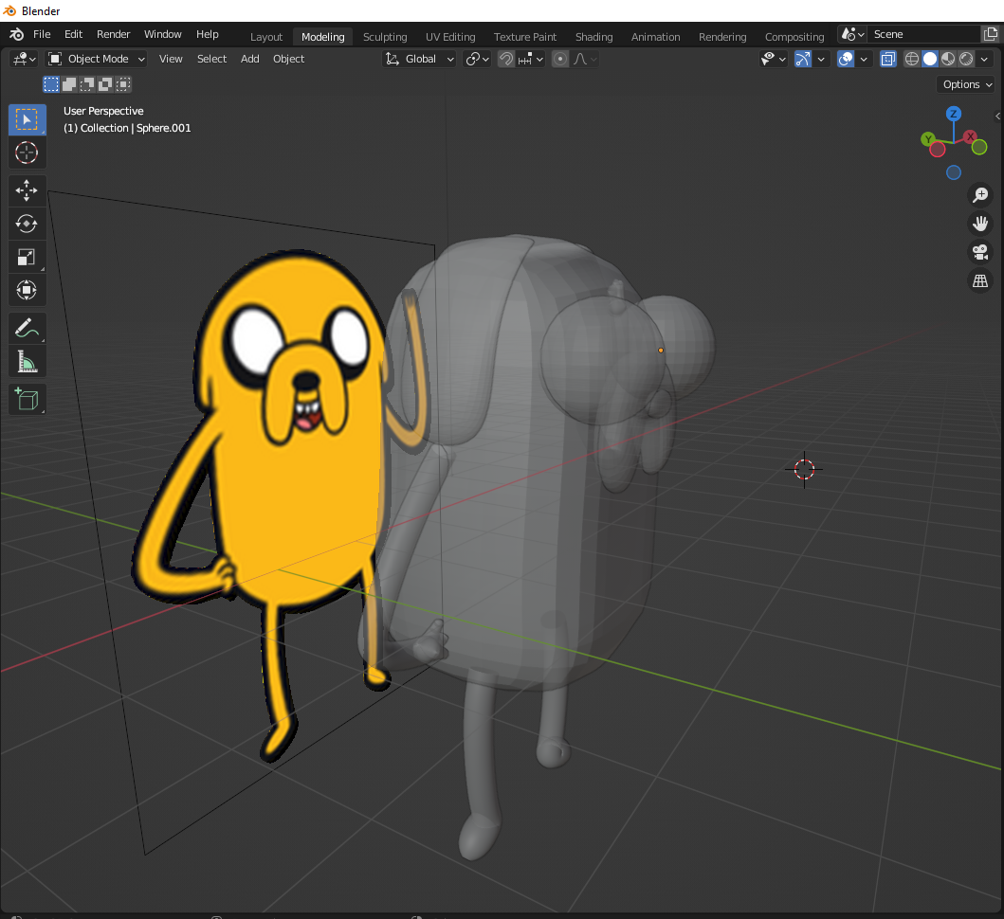Toggle X-ray mode button

tap(888, 59)
